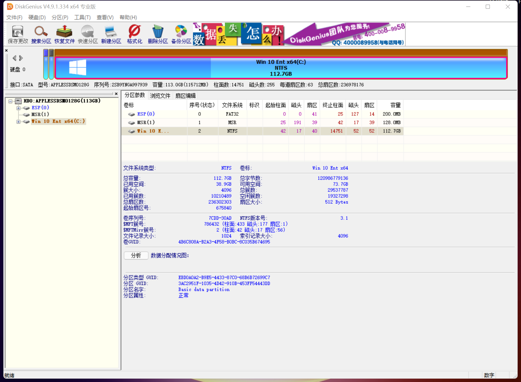
Task: Click the 文件系统 column header
Action: [x=232, y=105]
